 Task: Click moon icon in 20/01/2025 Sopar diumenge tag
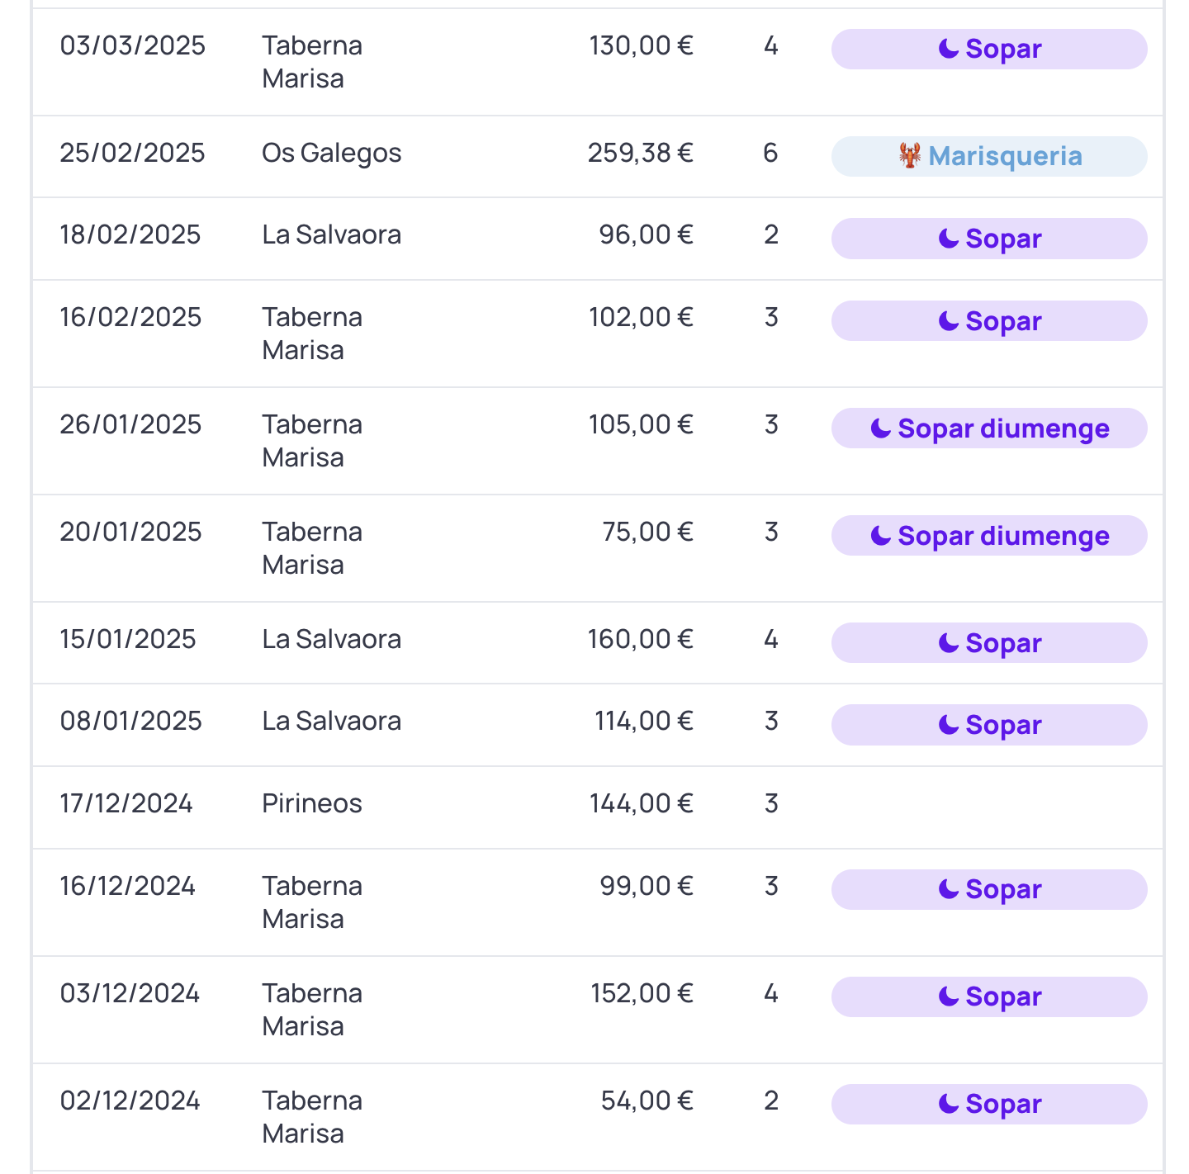pos(881,536)
